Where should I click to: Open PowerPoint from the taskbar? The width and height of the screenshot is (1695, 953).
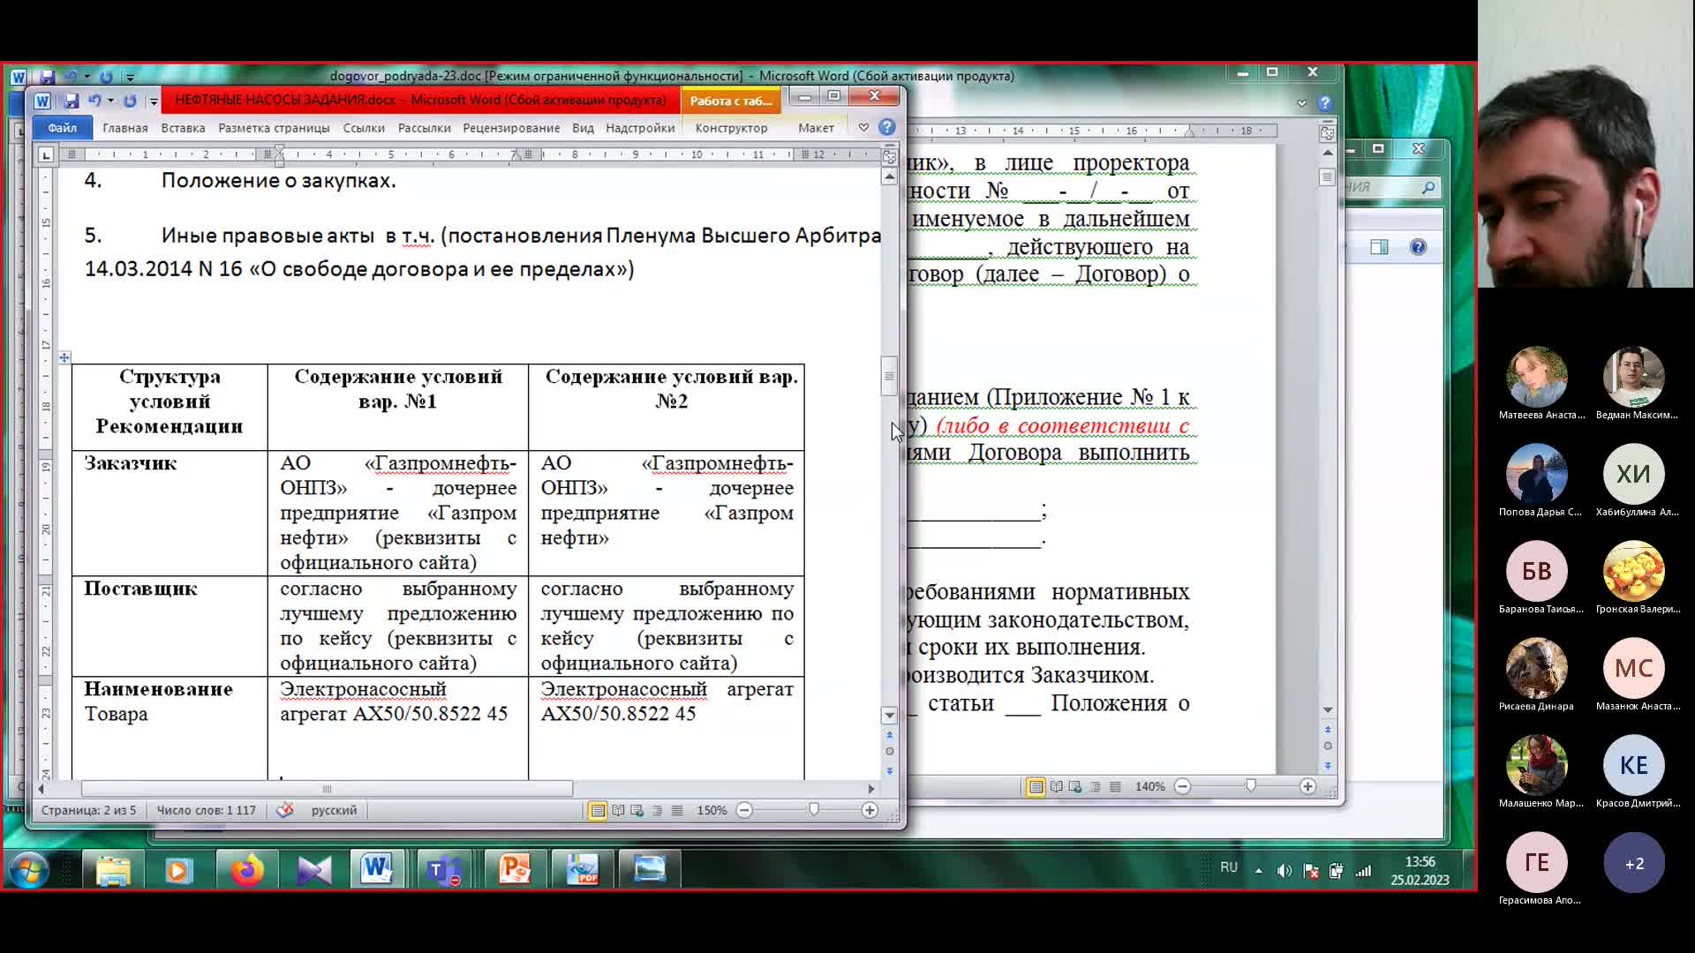click(514, 870)
